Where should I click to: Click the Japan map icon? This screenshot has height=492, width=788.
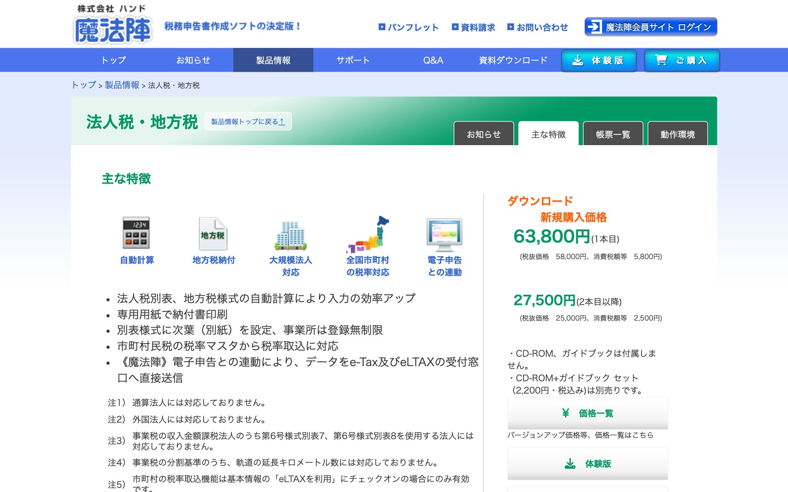[368, 234]
